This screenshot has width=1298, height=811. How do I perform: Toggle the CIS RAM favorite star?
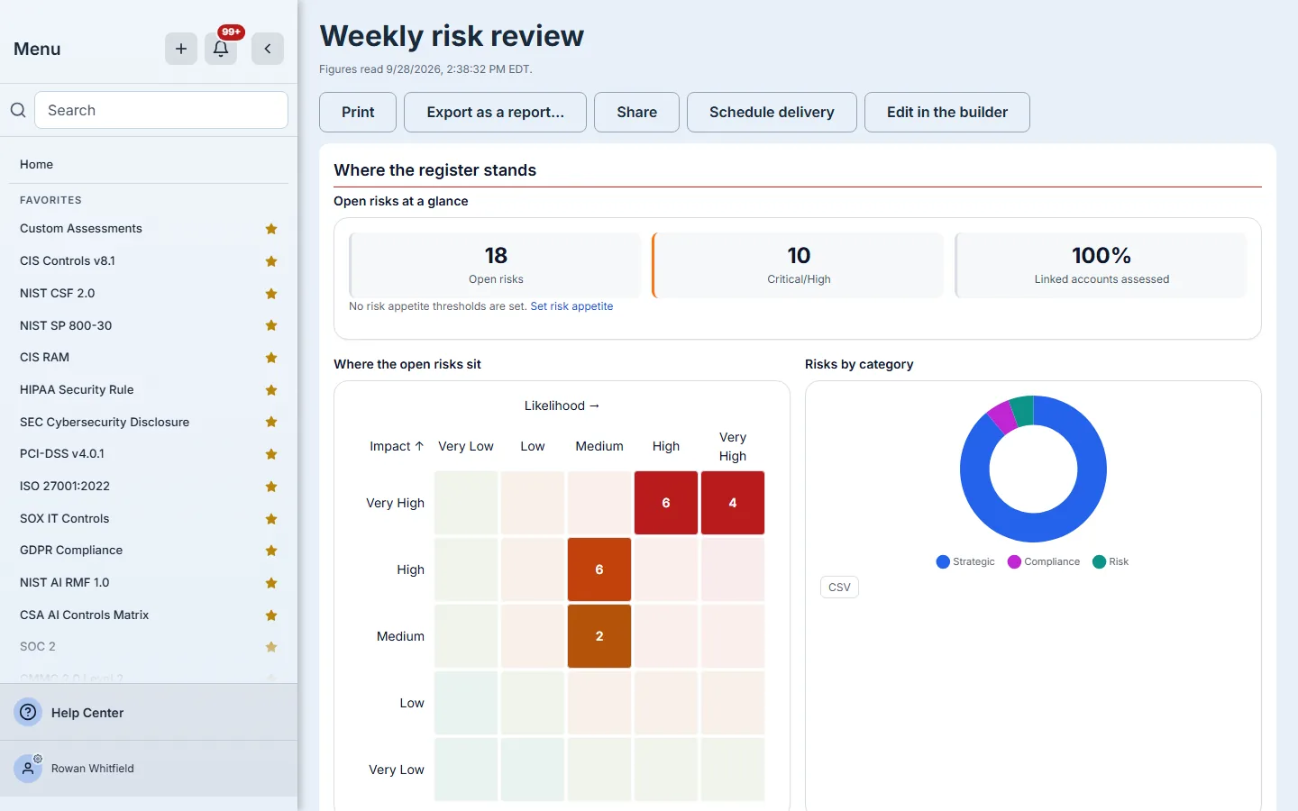271,358
